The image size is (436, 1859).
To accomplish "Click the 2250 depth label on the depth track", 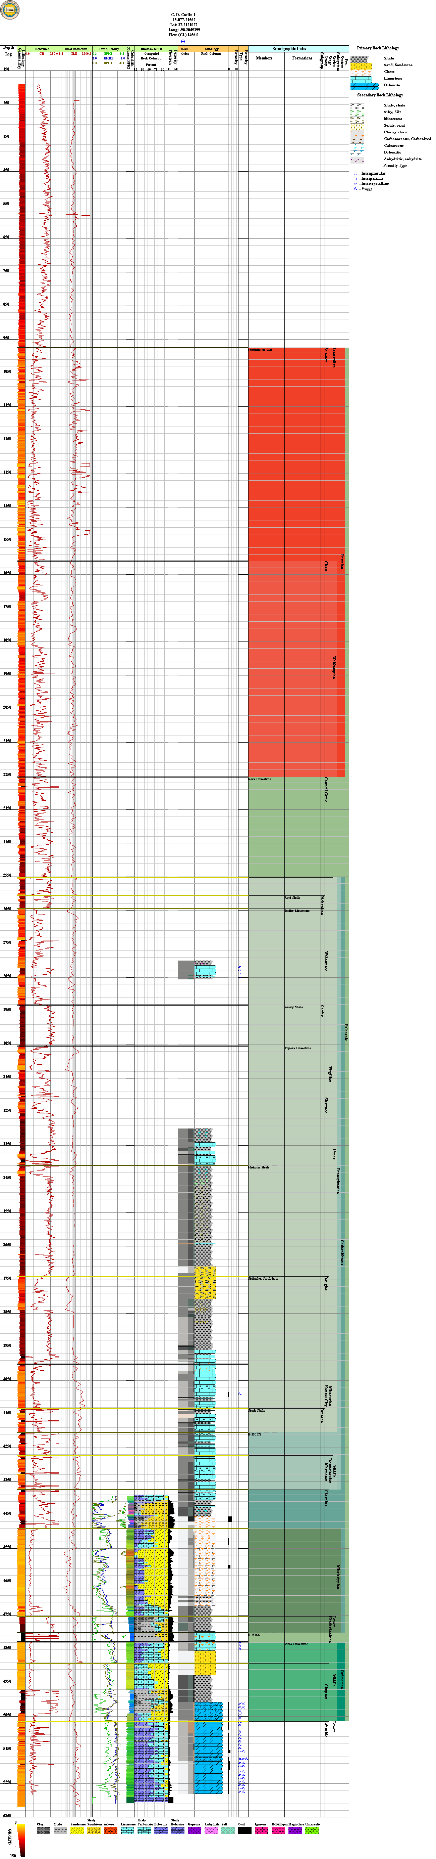I will pos(7,774).
